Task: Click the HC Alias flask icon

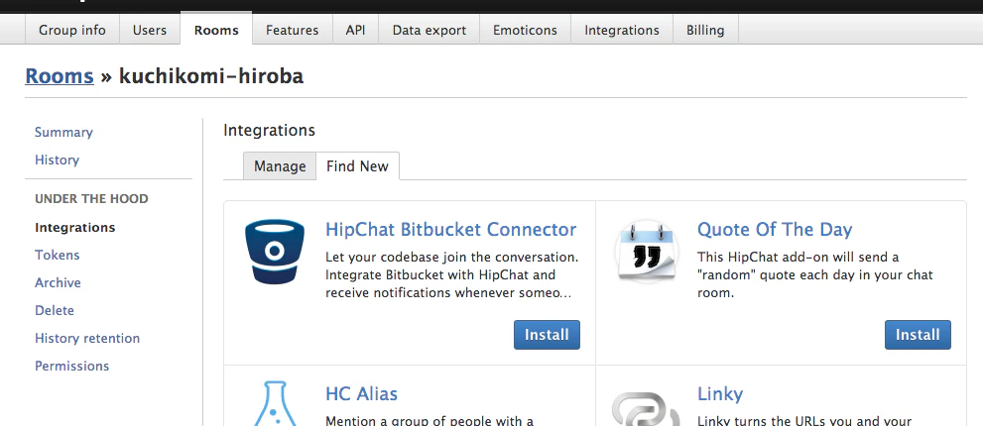Action: click(275, 403)
